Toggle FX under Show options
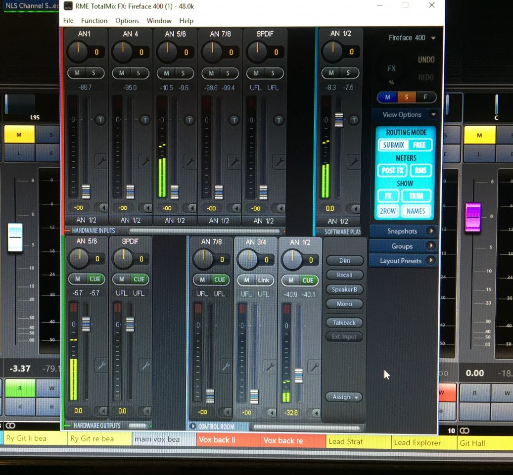The width and height of the screenshot is (513, 475). 388,196
